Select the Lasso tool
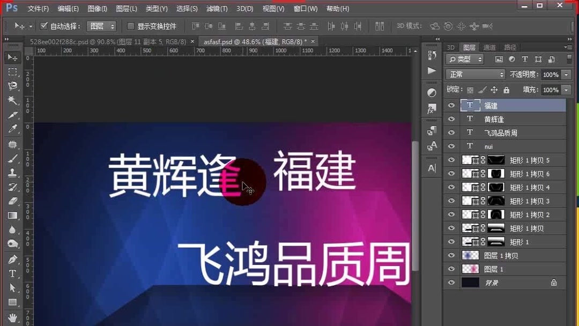 (x=12, y=85)
